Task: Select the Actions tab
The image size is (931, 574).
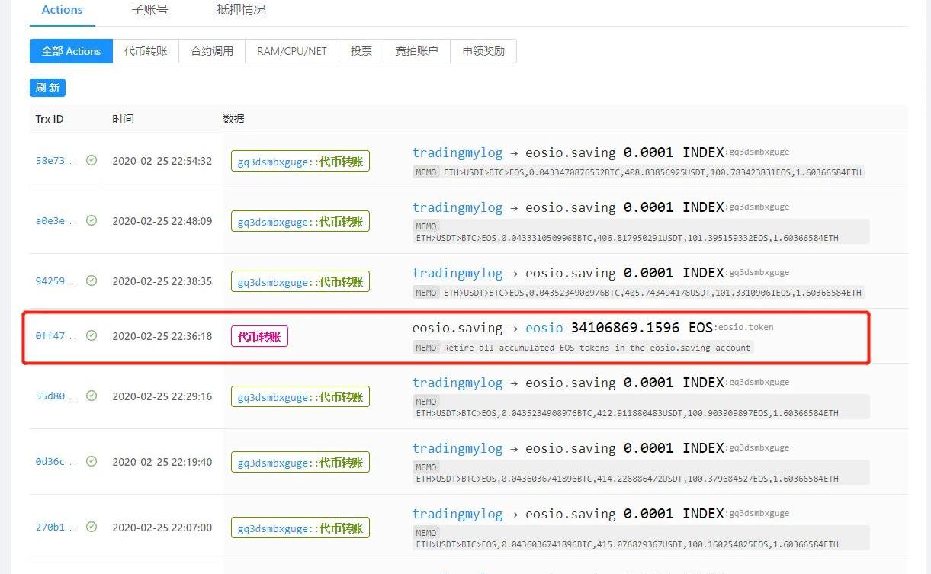Action: 63,10
